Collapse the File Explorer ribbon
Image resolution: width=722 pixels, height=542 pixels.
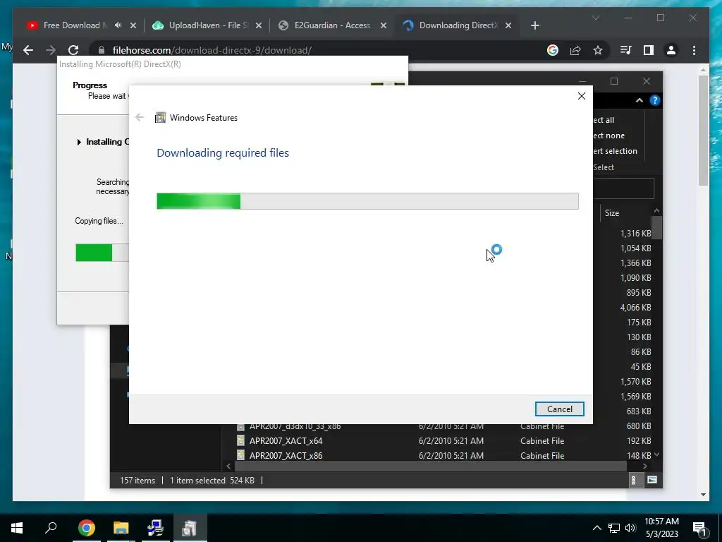[x=639, y=100]
